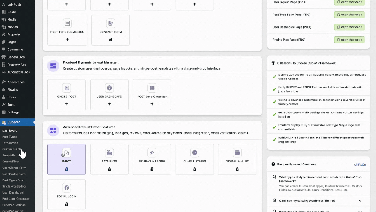Go to Plugins in admin sidebar
This screenshot has height=212, width=376.
coord(12,90)
